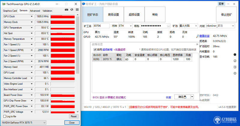Open the 超频设置 tab
The image size is (240, 126).
(x=134, y=14)
